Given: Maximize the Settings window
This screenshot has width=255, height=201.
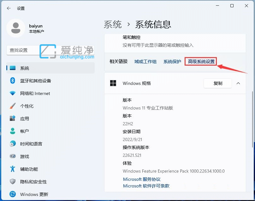Looking at the screenshot, I should (x=232, y=6).
